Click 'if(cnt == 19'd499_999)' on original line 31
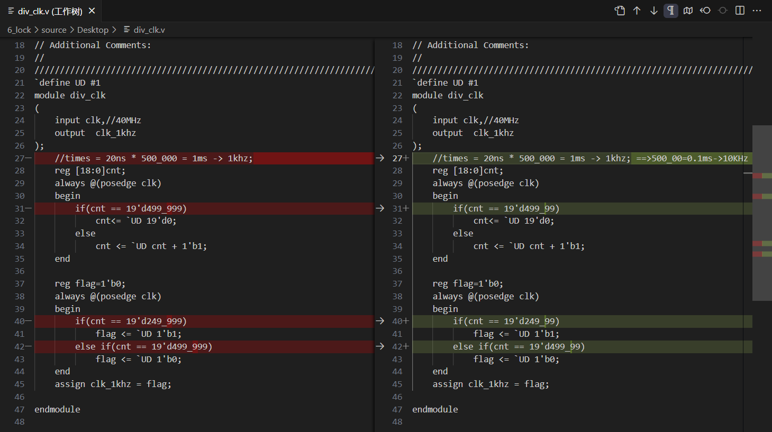 pyautogui.click(x=131, y=208)
